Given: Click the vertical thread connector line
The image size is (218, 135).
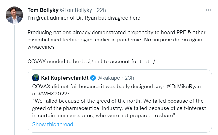Looking at the screenshot, I should pyautogui.click(x=14, y=81).
